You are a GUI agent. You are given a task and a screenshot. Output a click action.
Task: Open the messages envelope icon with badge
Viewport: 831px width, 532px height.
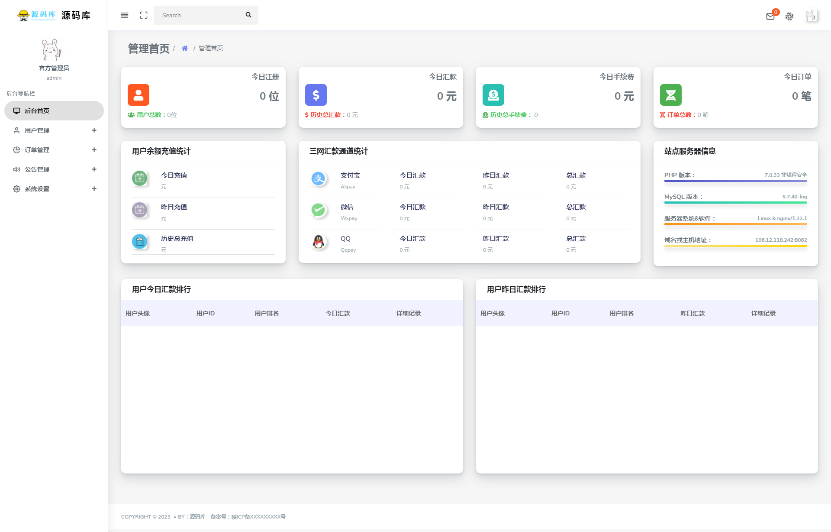coord(771,16)
